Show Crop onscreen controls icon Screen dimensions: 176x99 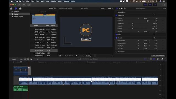pos(155,35)
